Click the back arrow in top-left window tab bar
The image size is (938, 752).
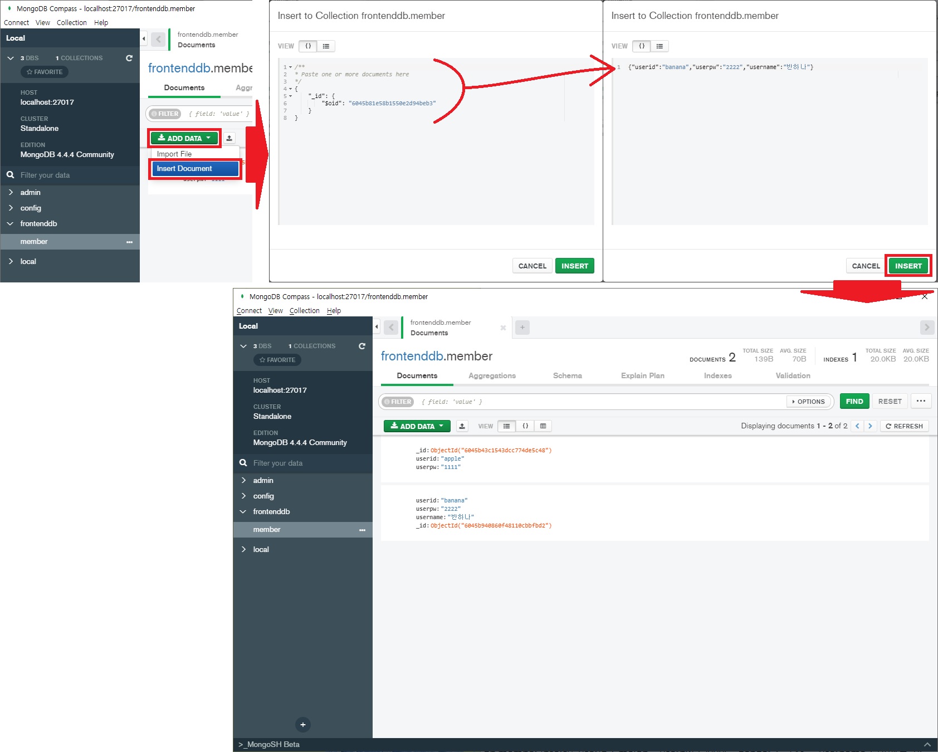point(159,40)
